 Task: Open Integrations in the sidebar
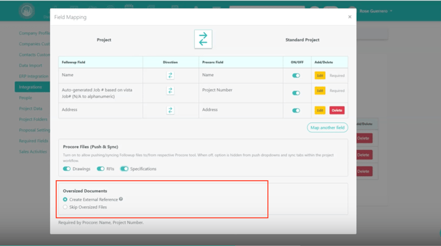32,87
